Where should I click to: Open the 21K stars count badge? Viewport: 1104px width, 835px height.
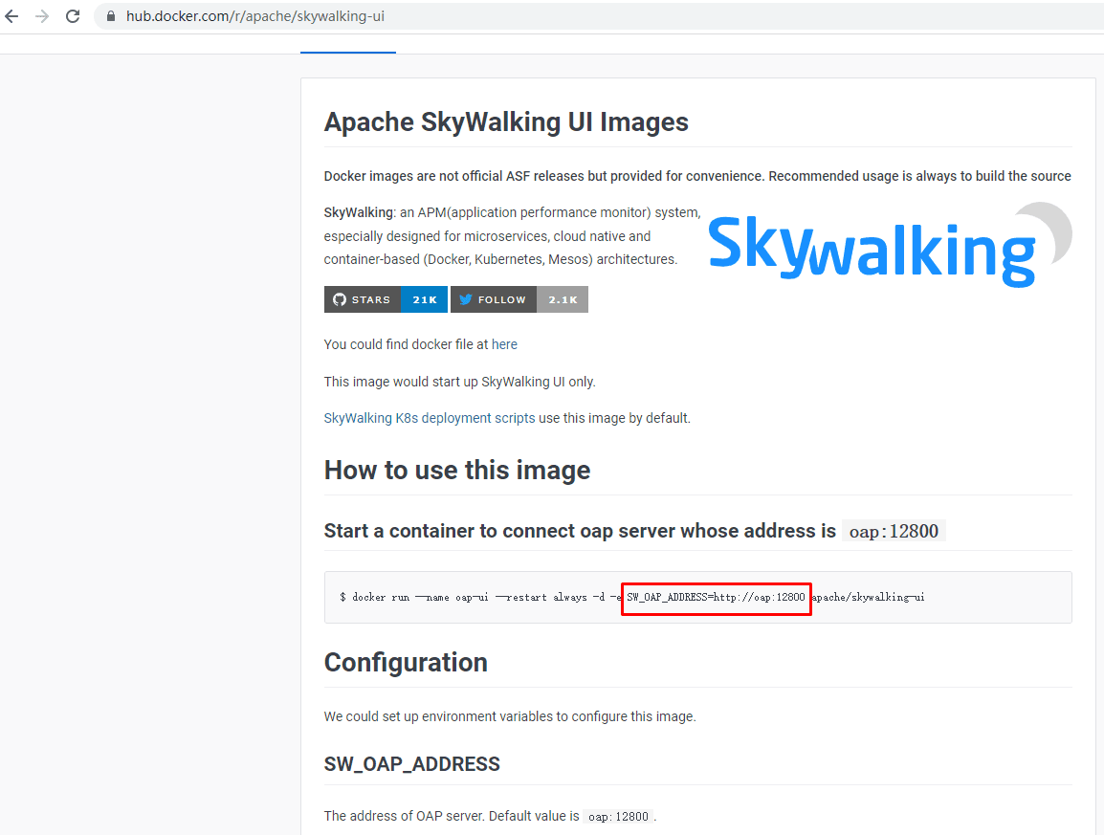coord(425,299)
